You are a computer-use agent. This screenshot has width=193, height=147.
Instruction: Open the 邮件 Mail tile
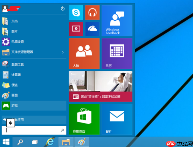117,119
